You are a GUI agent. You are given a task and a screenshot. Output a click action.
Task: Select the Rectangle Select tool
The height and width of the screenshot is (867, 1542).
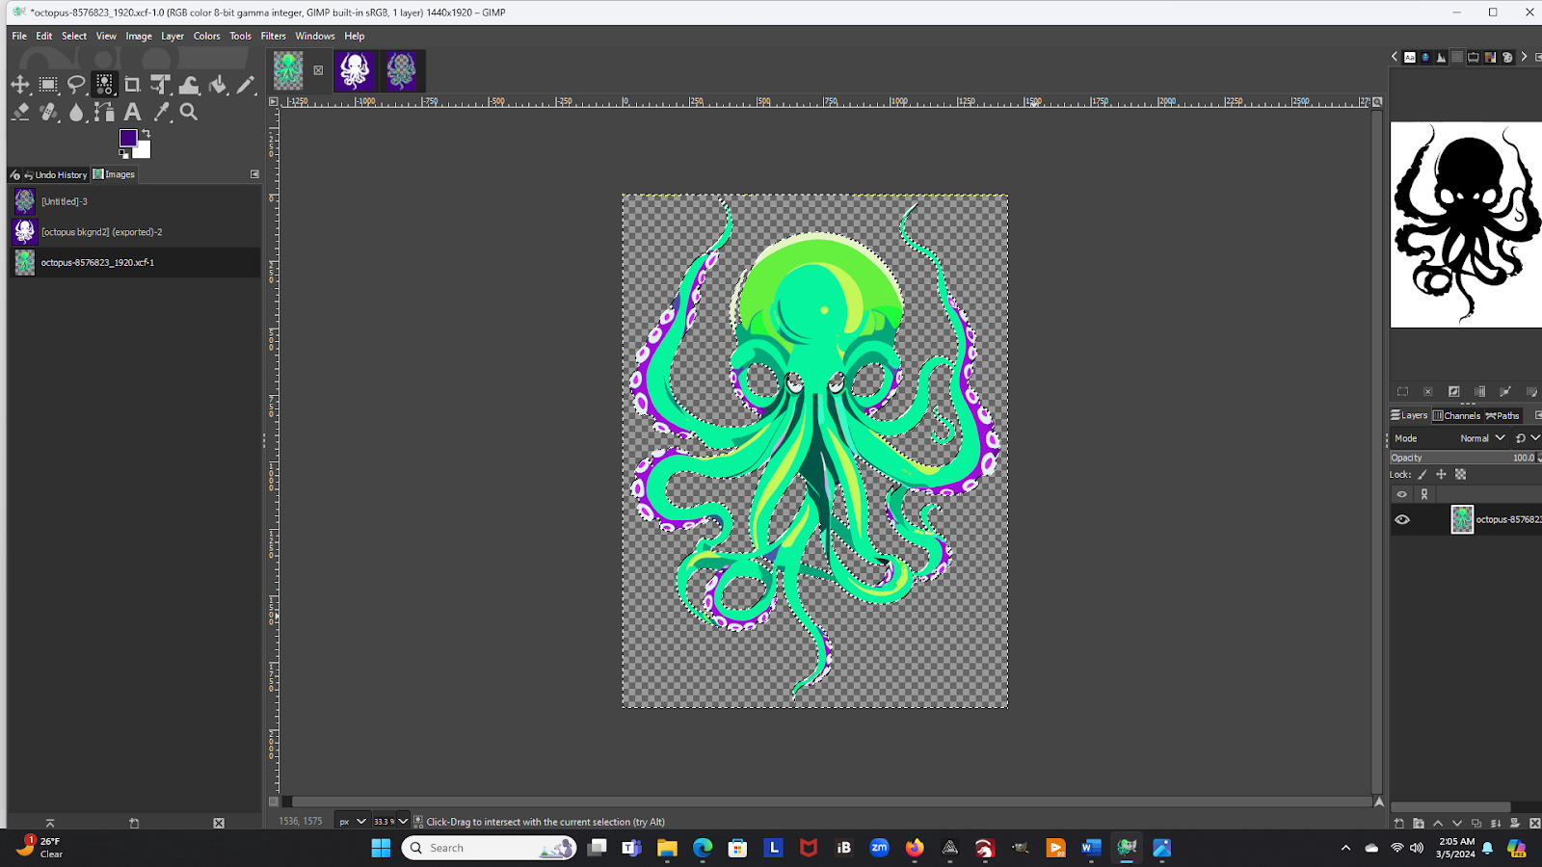click(x=48, y=85)
